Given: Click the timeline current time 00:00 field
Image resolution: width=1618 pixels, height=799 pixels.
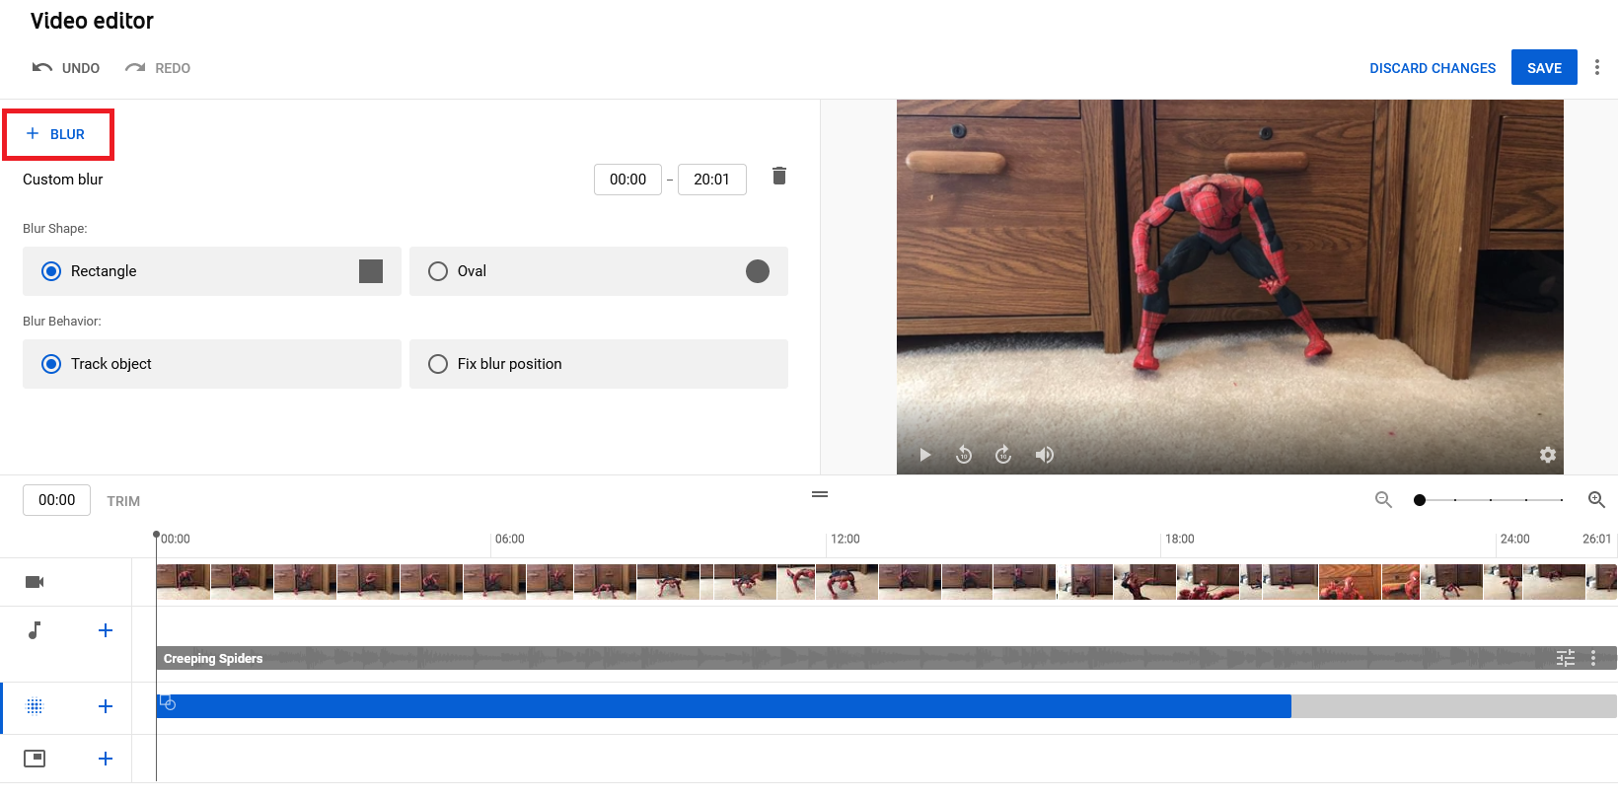Looking at the screenshot, I should coord(56,500).
